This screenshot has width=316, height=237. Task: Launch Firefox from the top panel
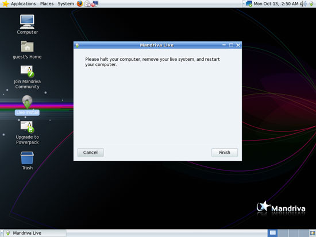pos(80,3)
